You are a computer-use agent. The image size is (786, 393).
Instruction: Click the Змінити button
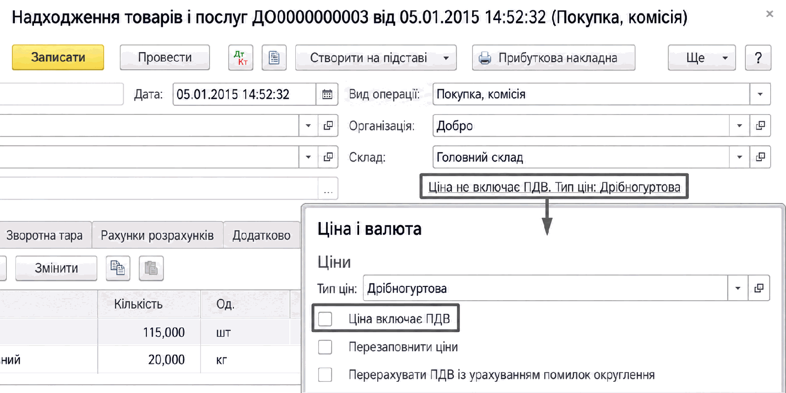56,268
